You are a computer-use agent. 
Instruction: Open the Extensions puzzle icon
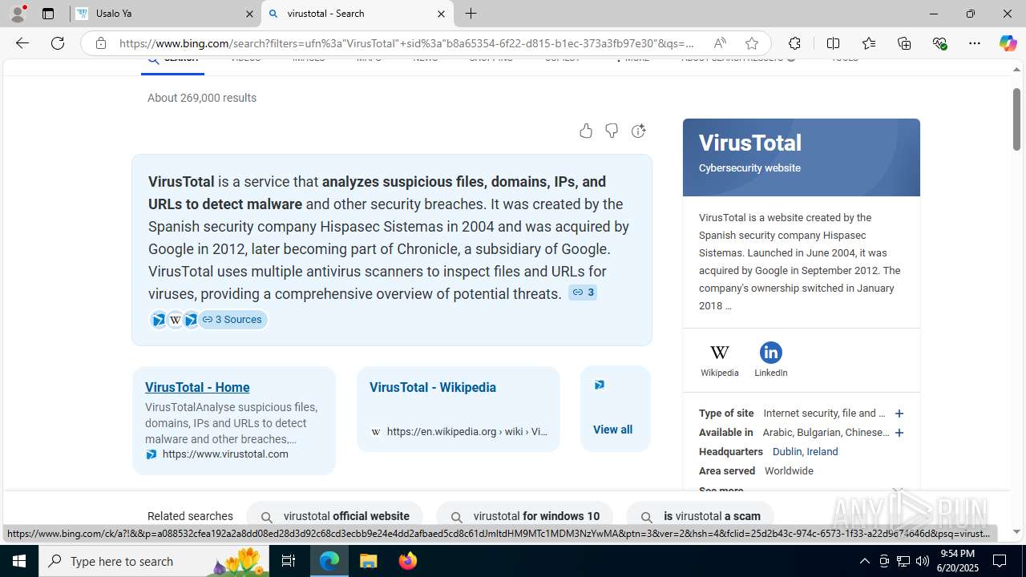(x=794, y=43)
